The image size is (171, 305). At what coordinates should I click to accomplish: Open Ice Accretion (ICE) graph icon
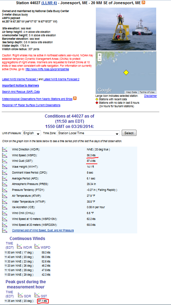(x=4, y=207)
